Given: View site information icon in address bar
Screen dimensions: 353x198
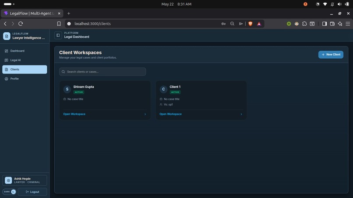Looking at the screenshot, I should 69,24.
